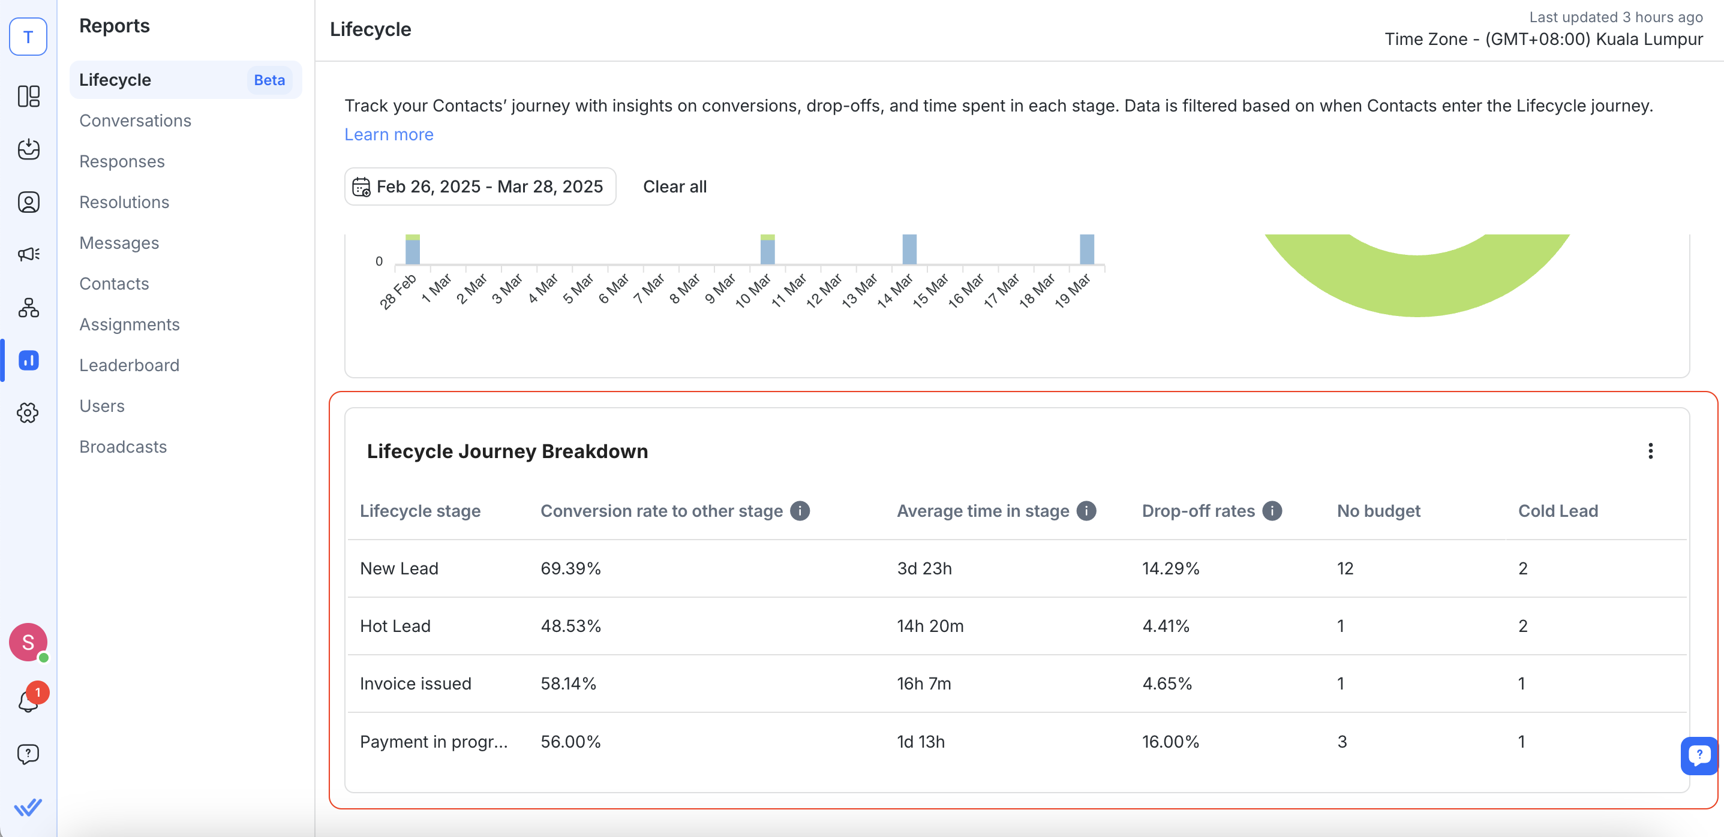Image resolution: width=1724 pixels, height=837 pixels.
Task: Open the settings gear icon
Action: (28, 412)
